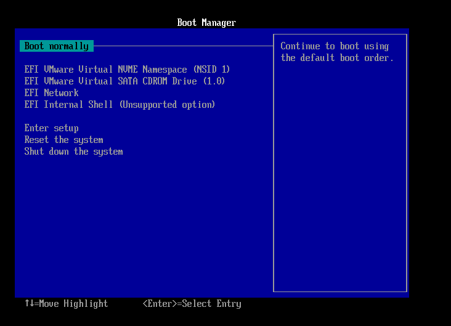
Task: Click the 'Continue to boot using' help text
Action: tap(335, 46)
